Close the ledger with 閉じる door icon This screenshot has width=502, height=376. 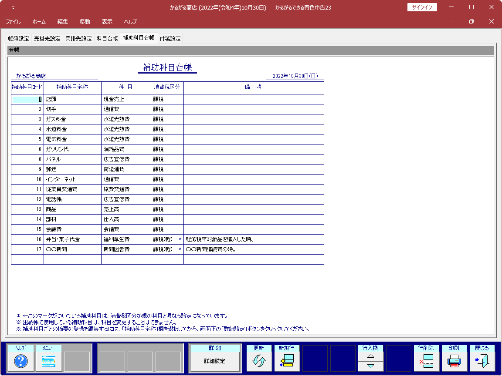482,361
